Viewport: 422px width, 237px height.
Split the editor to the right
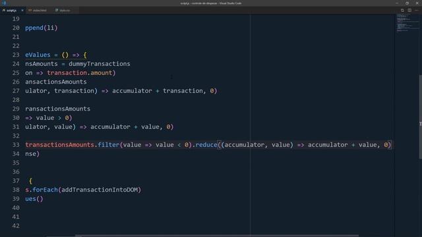pos(409,11)
